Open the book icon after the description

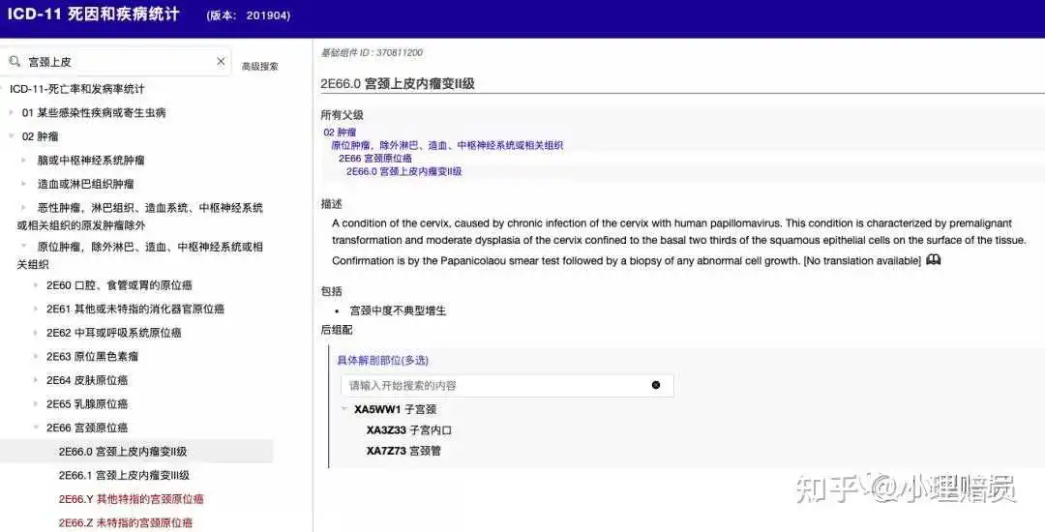click(x=934, y=259)
